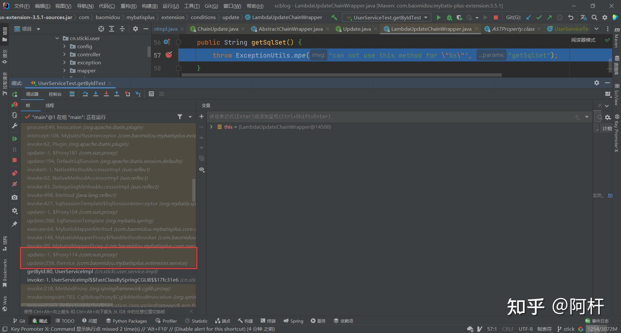Viewport: 621px width, 333px height.
Task: Expand the 'this' variable node
Action: click(211, 127)
